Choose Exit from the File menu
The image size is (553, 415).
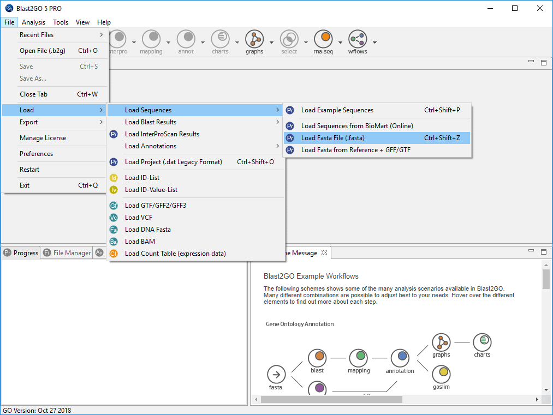coord(55,185)
